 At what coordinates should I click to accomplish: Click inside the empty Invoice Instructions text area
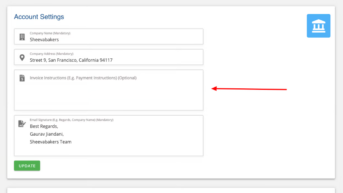pos(111,94)
